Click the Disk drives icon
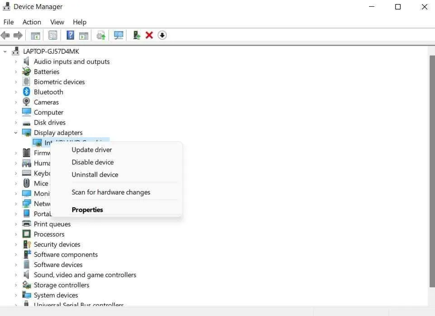Image resolution: width=435 pixels, height=316 pixels. point(27,123)
